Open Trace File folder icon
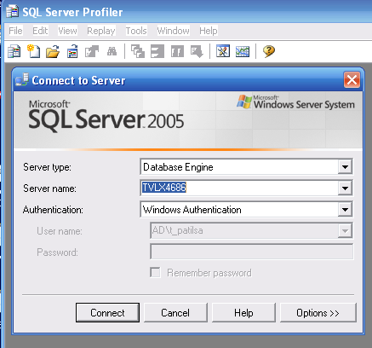The height and width of the screenshot is (348, 372). (x=53, y=51)
